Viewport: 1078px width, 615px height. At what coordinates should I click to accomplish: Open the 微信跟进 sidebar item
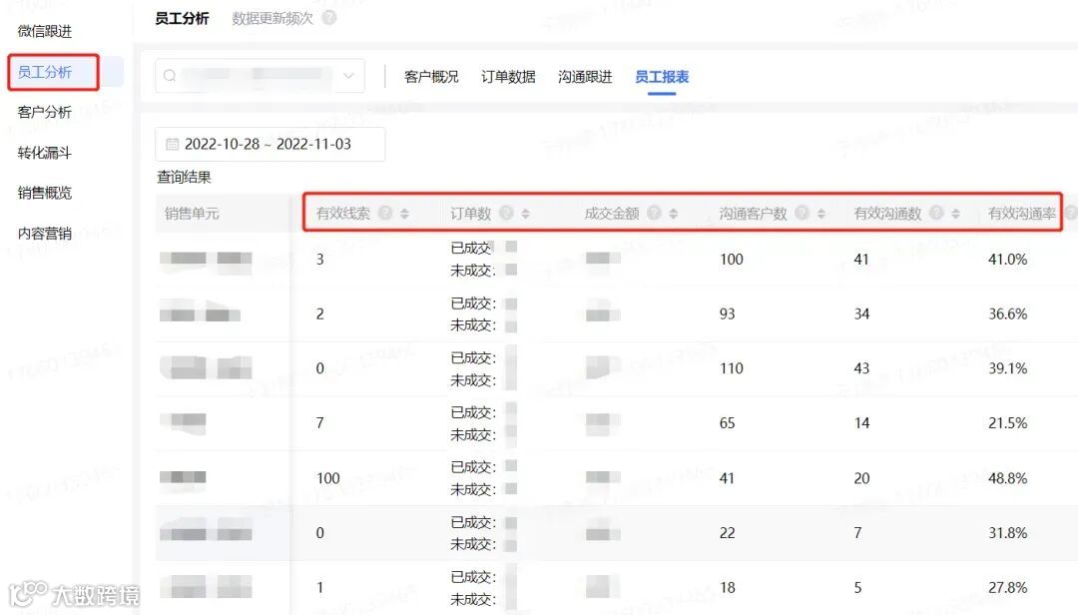(x=45, y=31)
